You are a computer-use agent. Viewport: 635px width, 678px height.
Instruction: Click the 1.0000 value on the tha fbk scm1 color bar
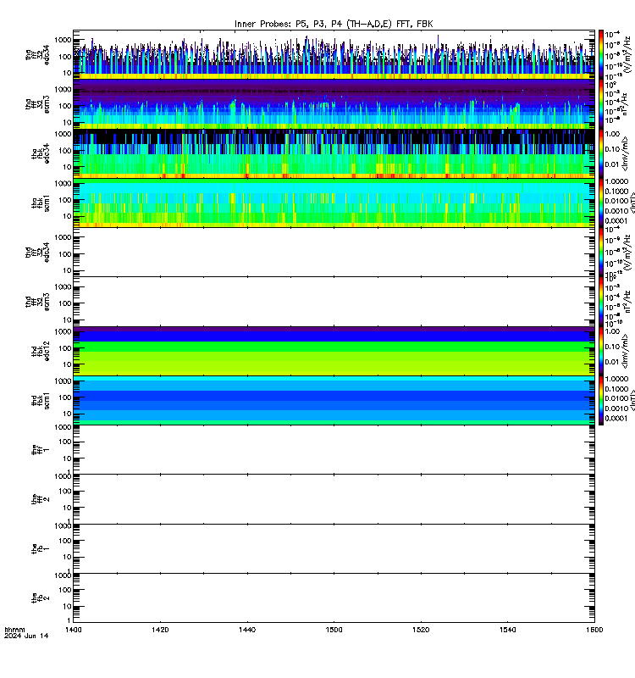(616, 181)
